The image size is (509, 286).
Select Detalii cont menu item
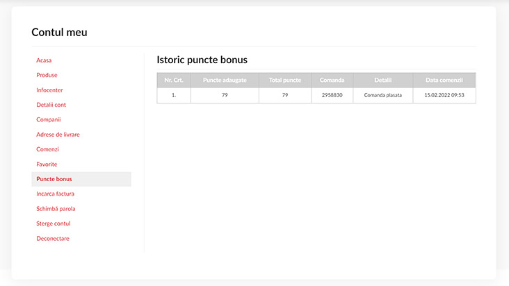(x=51, y=105)
